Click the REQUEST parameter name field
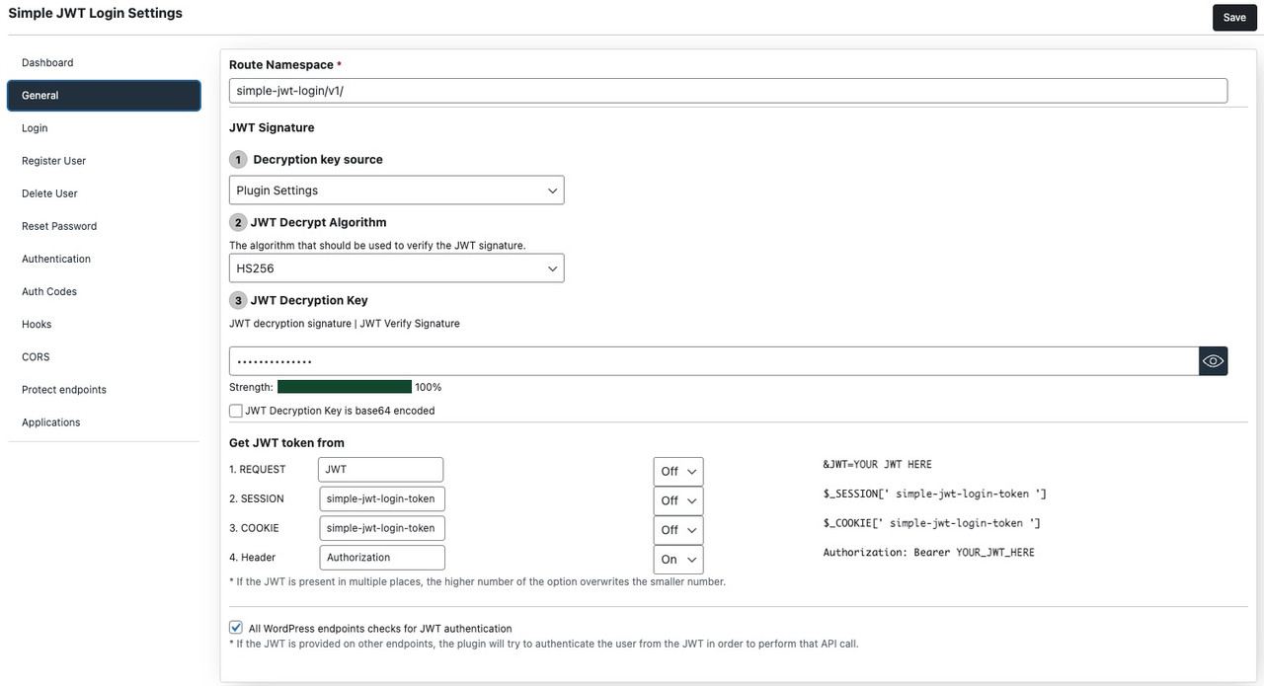The image size is (1264, 686). (x=381, y=470)
